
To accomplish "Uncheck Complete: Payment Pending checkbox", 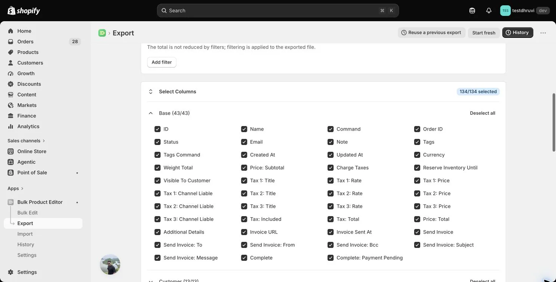I will (331, 258).
